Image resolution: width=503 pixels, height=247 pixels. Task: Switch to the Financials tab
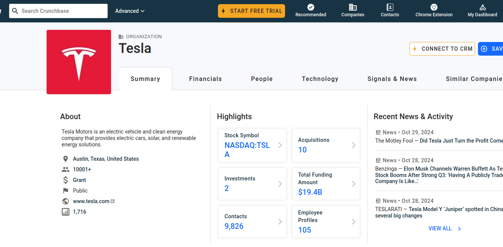205,79
